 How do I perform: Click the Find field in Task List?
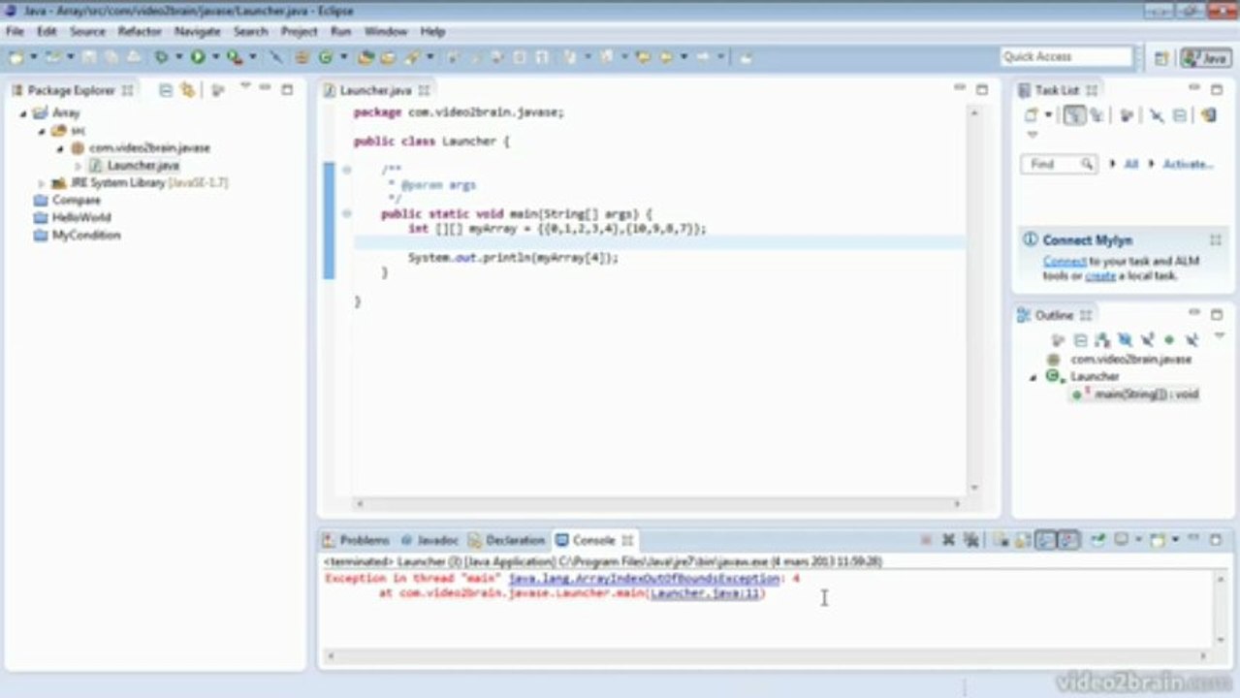(x=1059, y=164)
